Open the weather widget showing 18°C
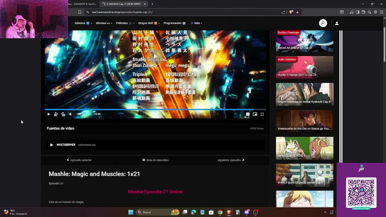 15,212
